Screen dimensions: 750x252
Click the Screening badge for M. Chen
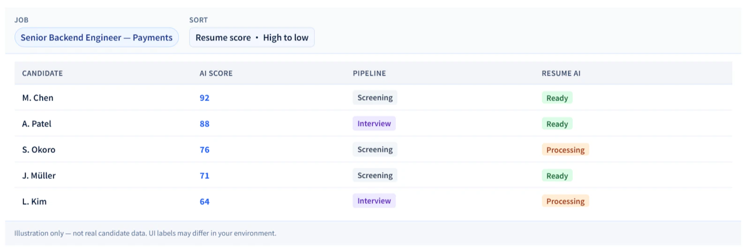pyautogui.click(x=375, y=97)
